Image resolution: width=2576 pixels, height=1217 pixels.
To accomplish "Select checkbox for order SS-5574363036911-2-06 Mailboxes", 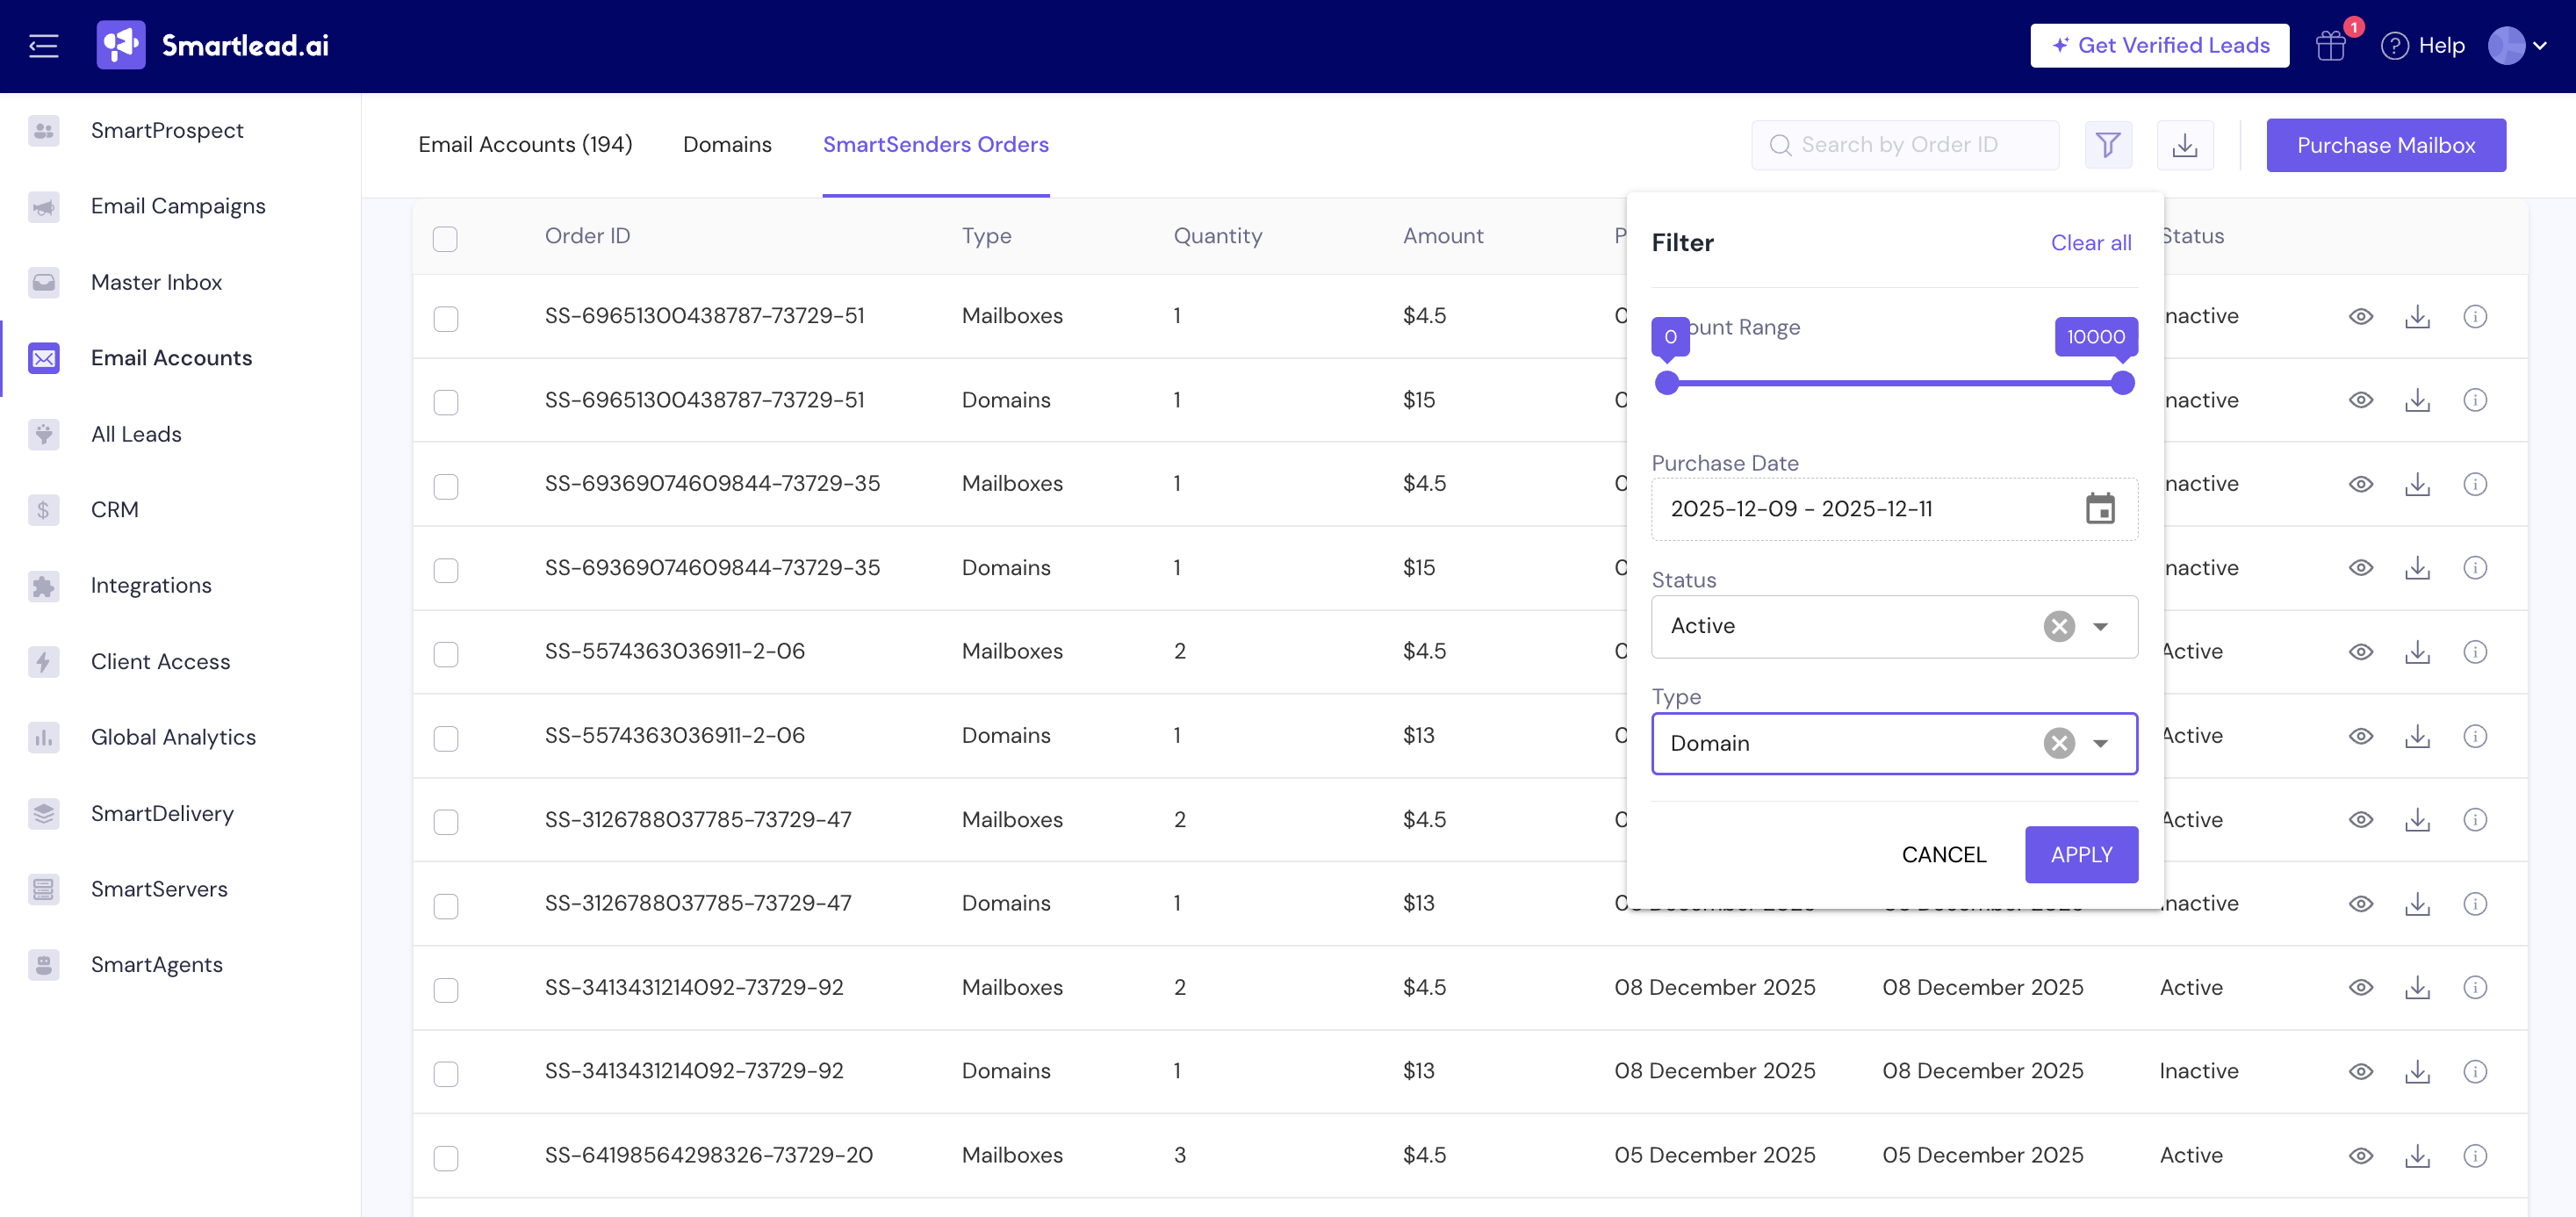I will [x=445, y=654].
